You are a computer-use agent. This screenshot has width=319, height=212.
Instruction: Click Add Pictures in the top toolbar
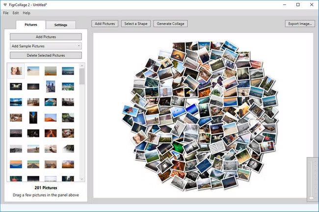point(105,24)
